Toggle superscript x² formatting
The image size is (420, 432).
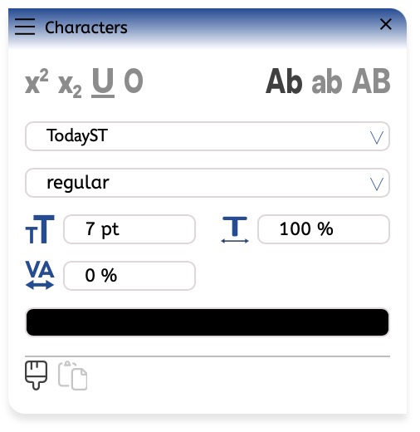coord(37,81)
